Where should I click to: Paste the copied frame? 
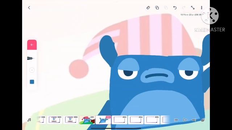166,8
